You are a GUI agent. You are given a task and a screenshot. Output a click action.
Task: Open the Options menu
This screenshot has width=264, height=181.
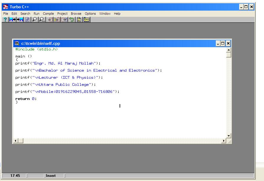(x=90, y=14)
